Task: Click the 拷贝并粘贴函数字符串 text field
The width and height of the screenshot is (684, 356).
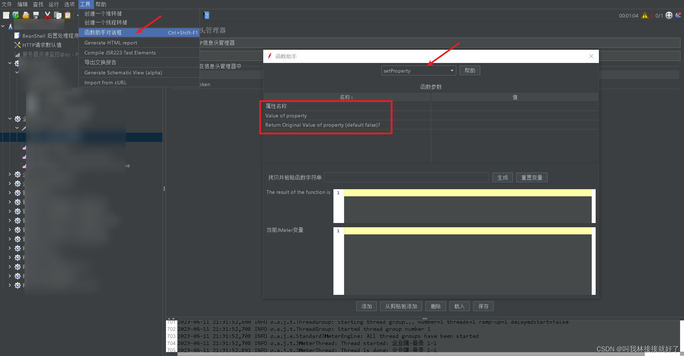Action: click(x=406, y=177)
